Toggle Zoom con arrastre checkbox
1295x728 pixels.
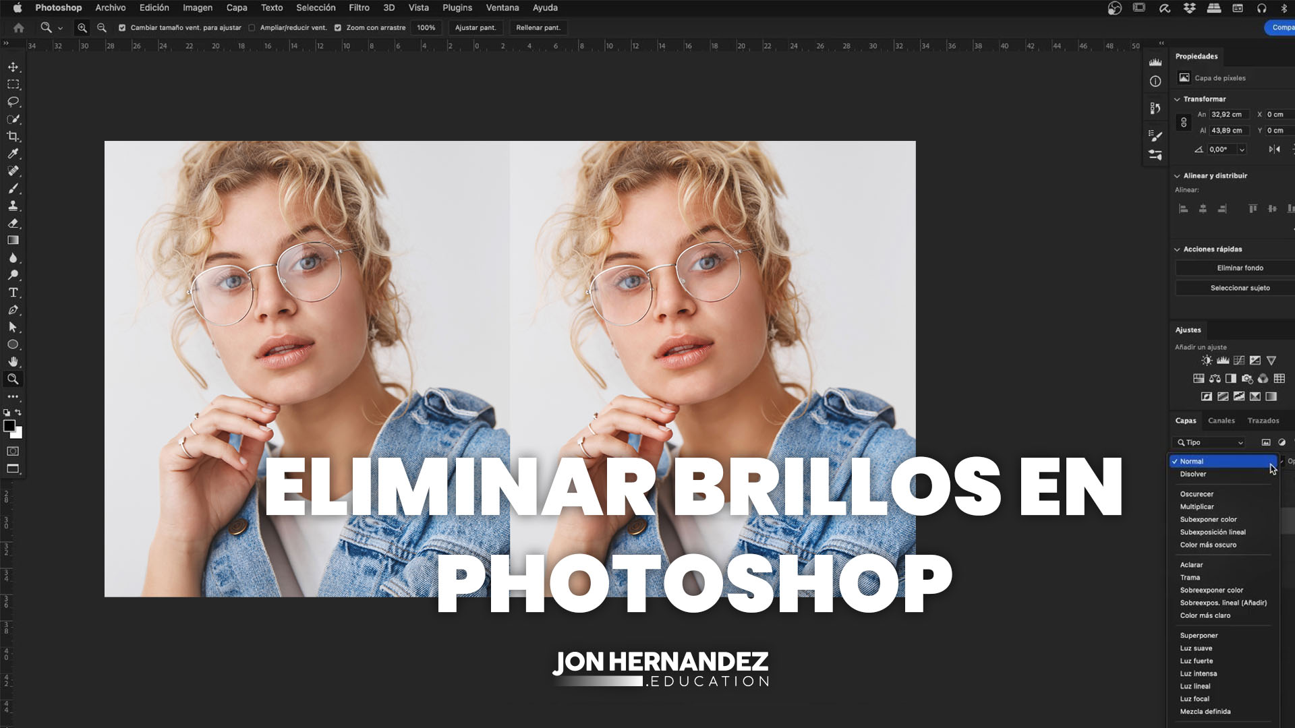point(338,28)
